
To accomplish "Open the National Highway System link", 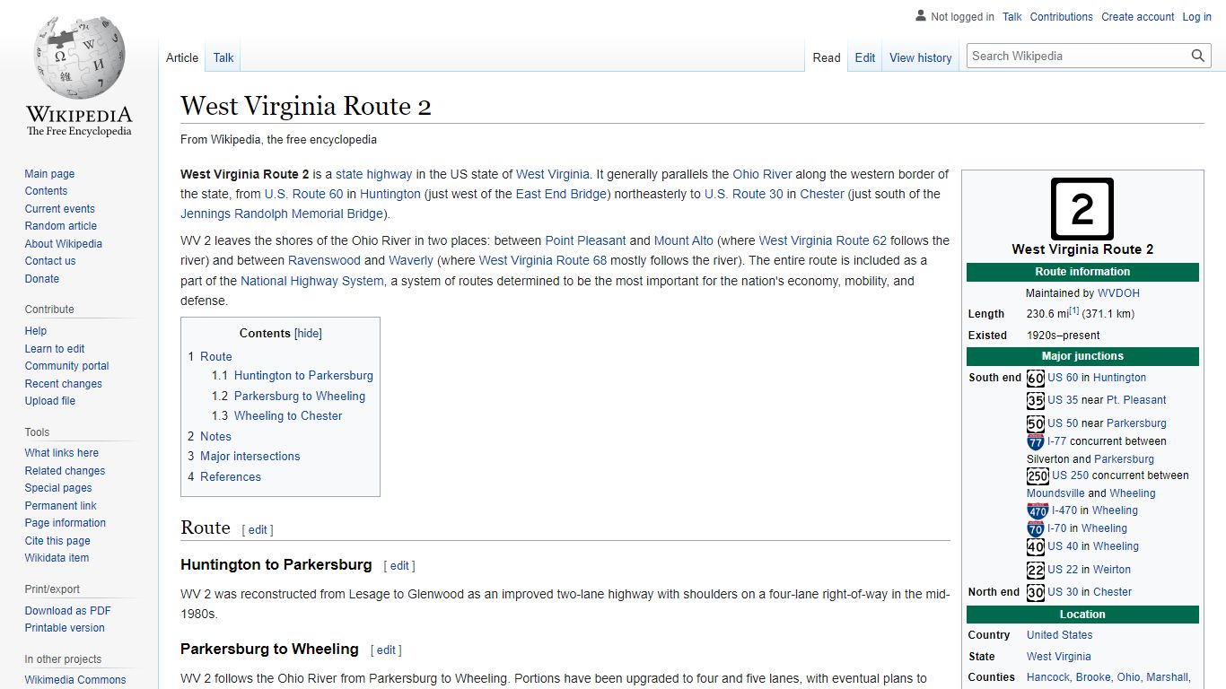I will (312, 281).
